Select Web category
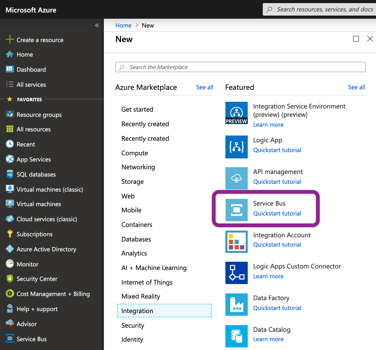 click(x=128, y=196)
